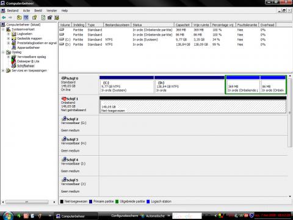The height and width of the screenshot is (220, 293).
Task: Open Apparaatbeheer in the tree
Action: coord(29,48)
